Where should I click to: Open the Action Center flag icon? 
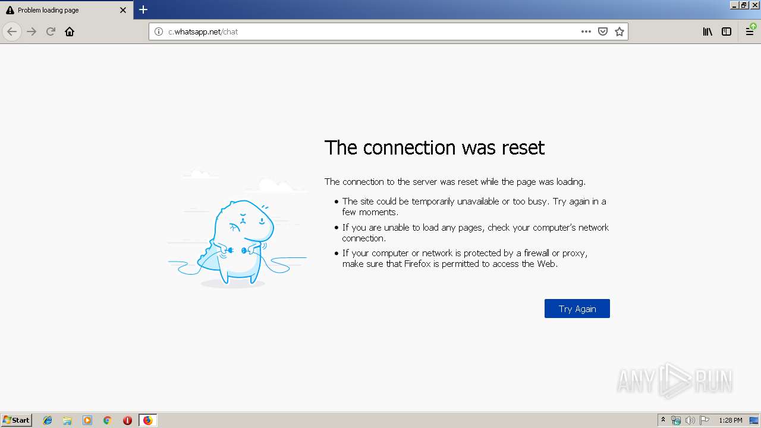click(x=705, y=420)
